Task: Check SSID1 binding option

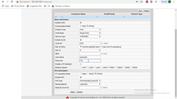Action: point(108,67)
